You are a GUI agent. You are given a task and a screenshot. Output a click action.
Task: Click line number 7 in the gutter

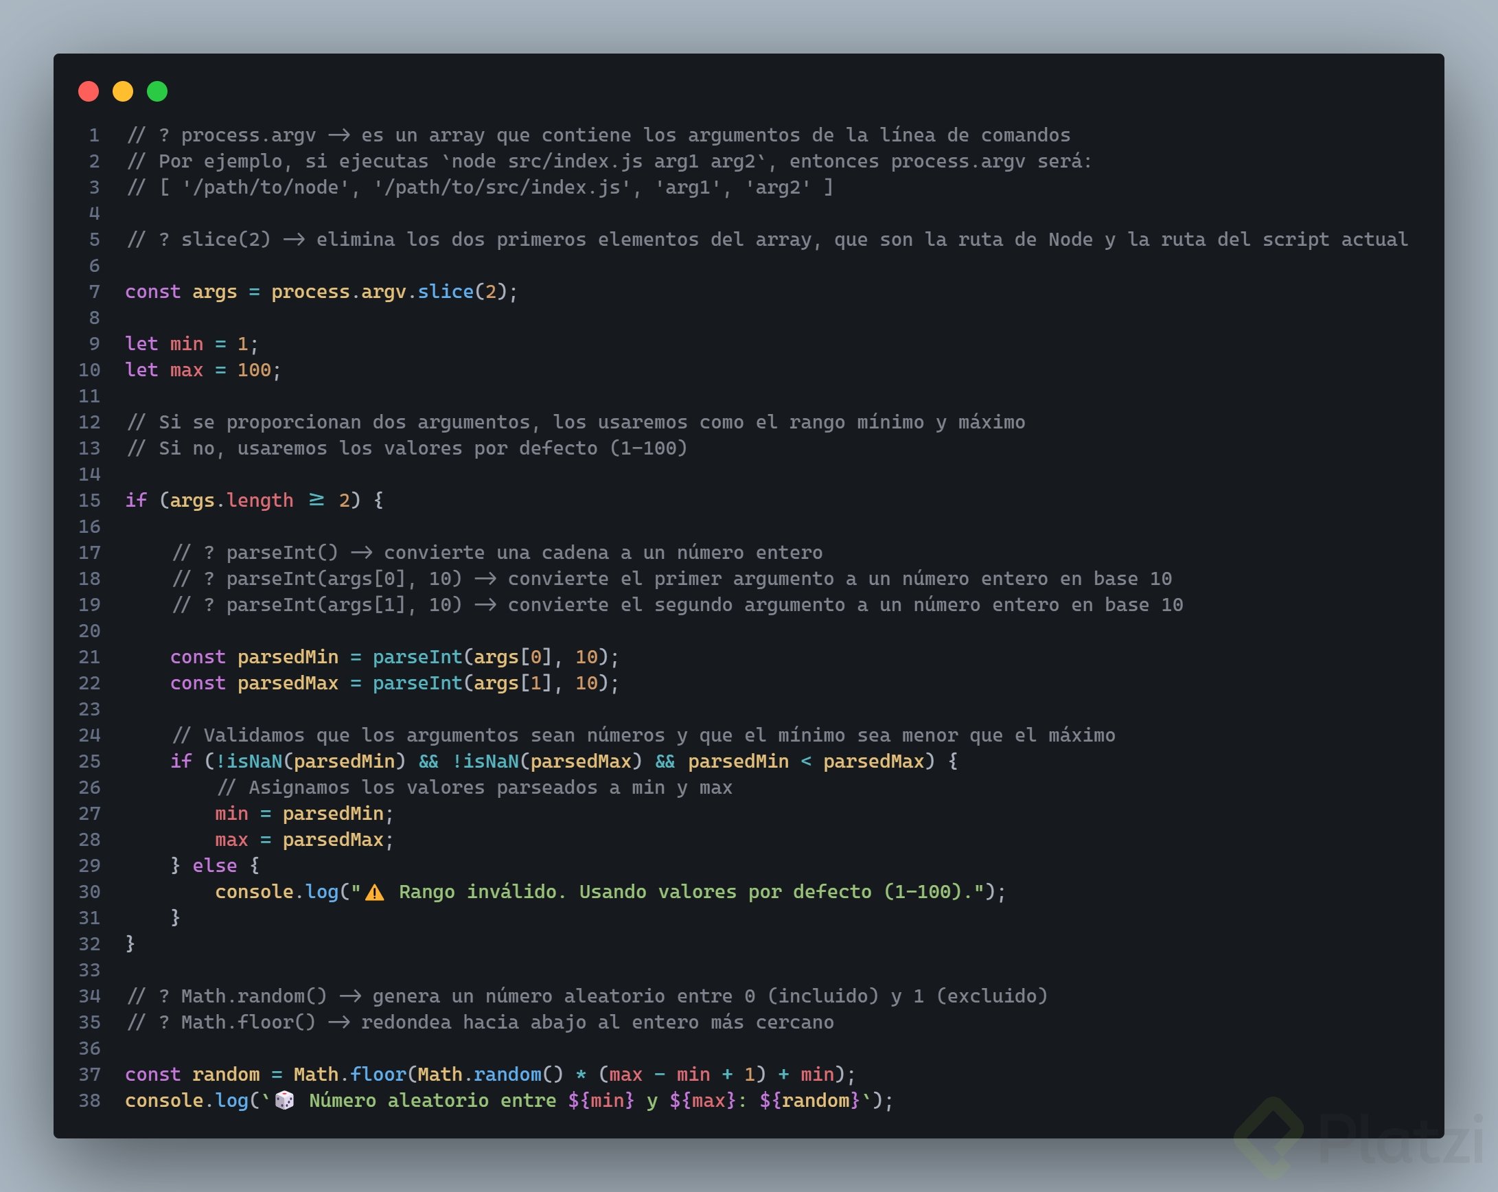tap(94, 292)
